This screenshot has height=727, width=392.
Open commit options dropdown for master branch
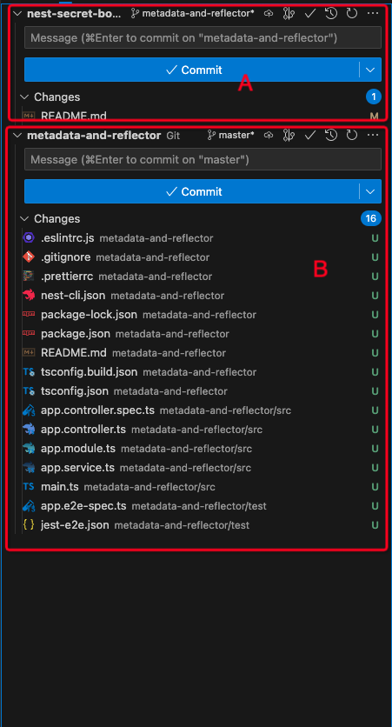point(369,191)
